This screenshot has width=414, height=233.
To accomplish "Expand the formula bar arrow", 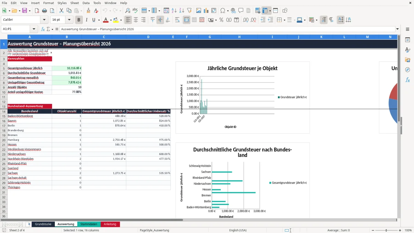I will click(397, 29).
